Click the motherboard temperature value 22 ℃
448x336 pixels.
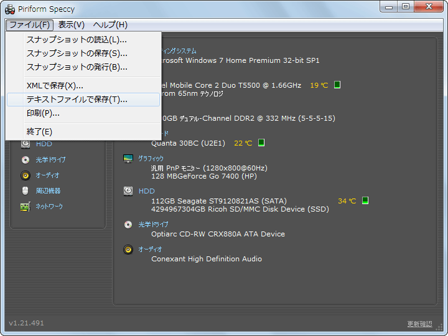click(x=243, y=143)
